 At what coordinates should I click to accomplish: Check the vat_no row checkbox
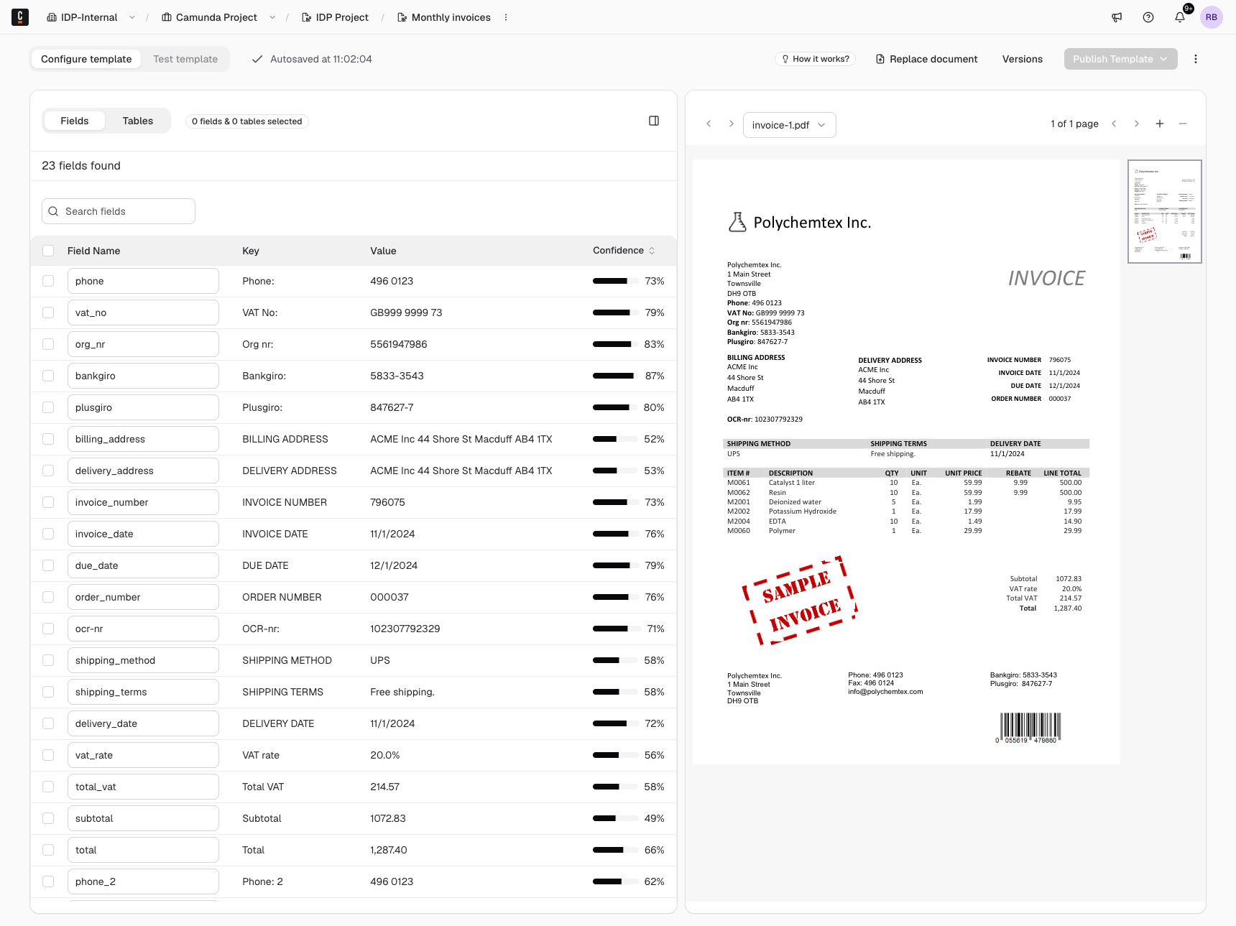pyautogui.click(x=48, y=312)
